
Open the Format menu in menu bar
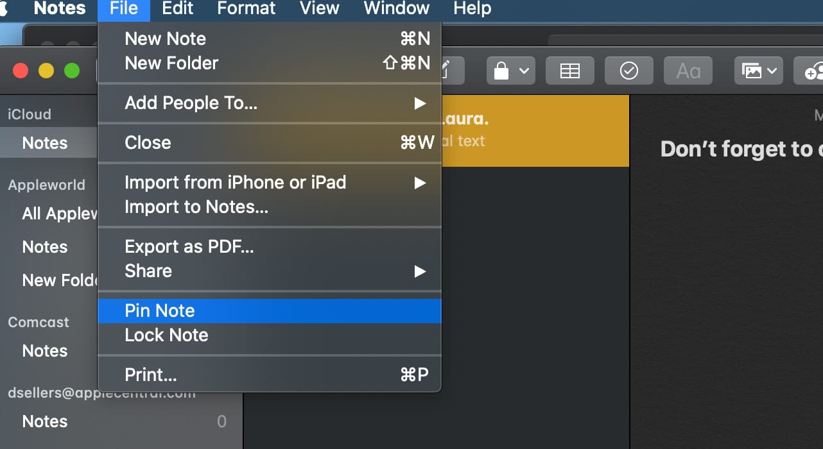(x=246, y=9)
